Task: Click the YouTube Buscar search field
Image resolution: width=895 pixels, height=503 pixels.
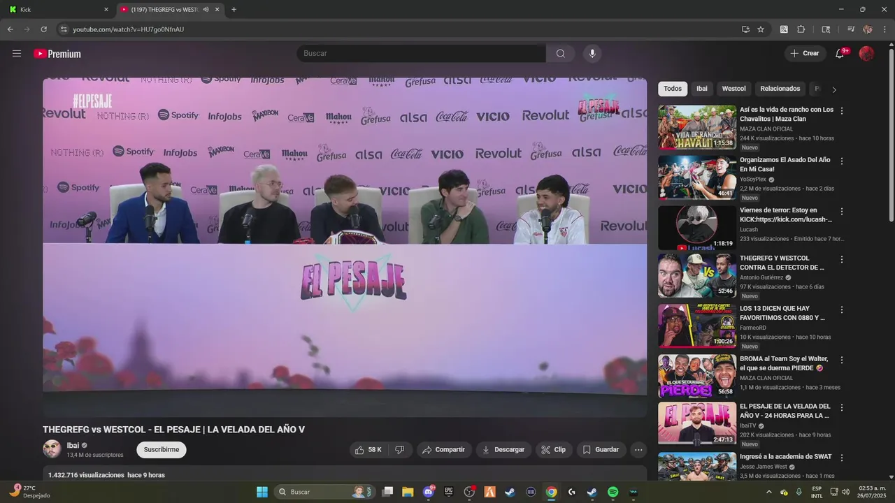Action: (x=421, y=54)
